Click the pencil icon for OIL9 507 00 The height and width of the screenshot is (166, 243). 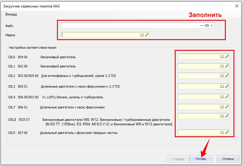point(227,132)
